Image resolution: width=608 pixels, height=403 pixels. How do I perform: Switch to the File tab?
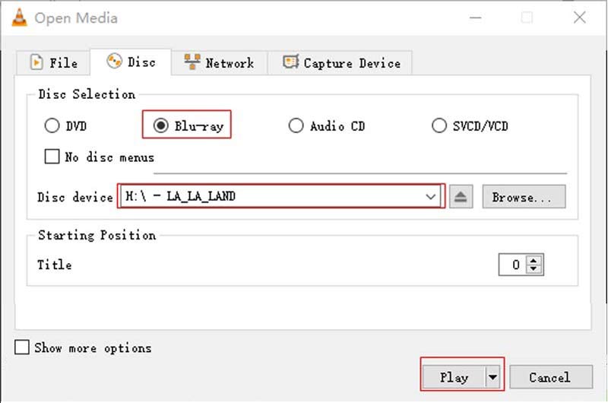click(53, 63)
